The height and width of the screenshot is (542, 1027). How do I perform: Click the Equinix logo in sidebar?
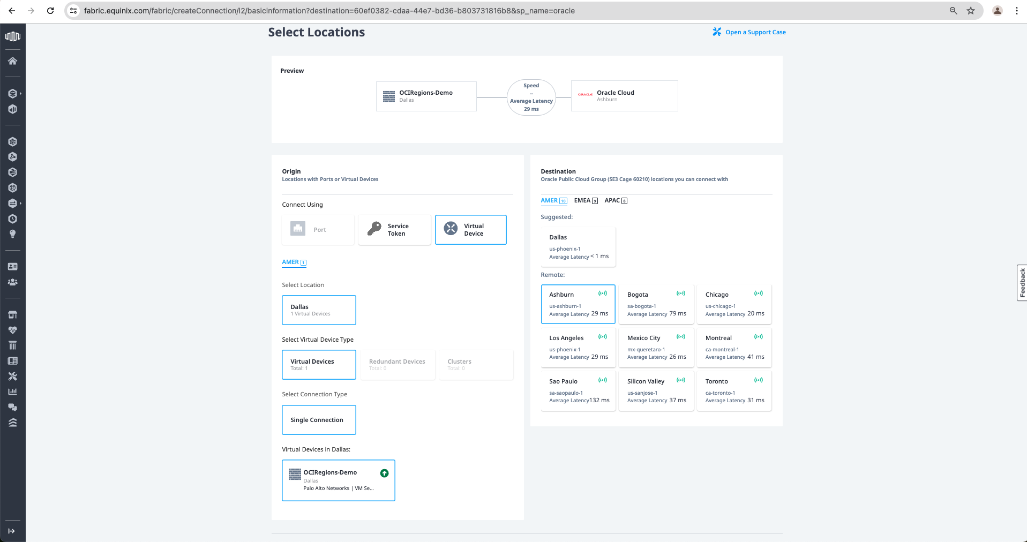point(12,36)
